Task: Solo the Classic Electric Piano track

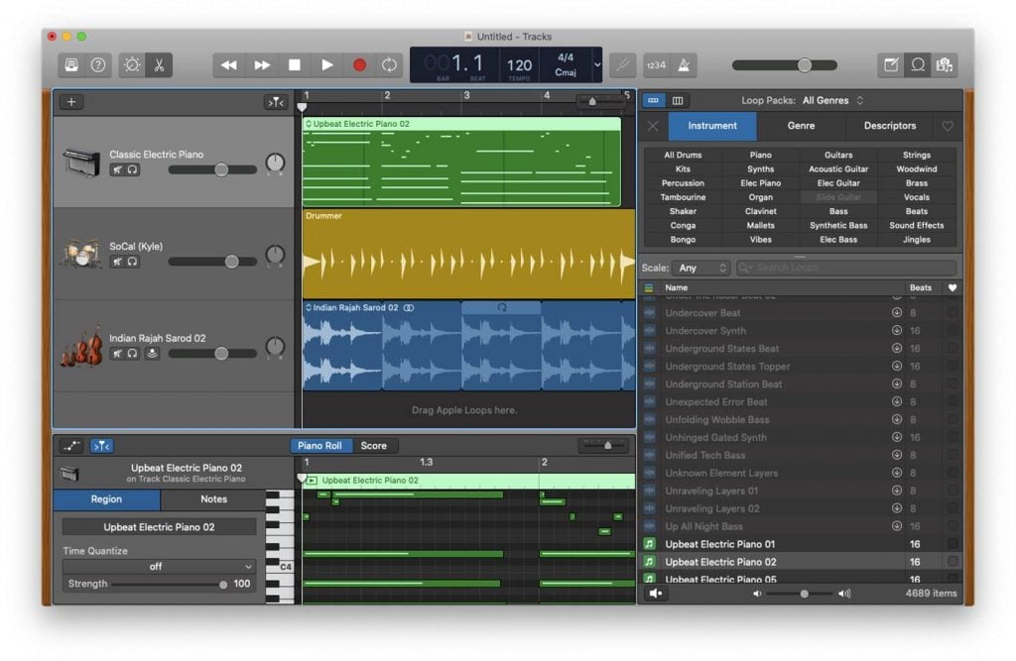Action: [x=132, y=169]
